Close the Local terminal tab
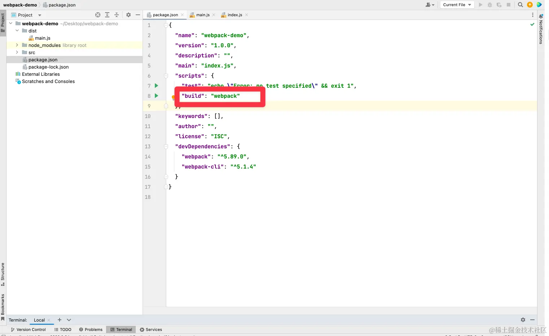Image resolution: width=549 pixels, height=336 pixels. tap(49, 320)
